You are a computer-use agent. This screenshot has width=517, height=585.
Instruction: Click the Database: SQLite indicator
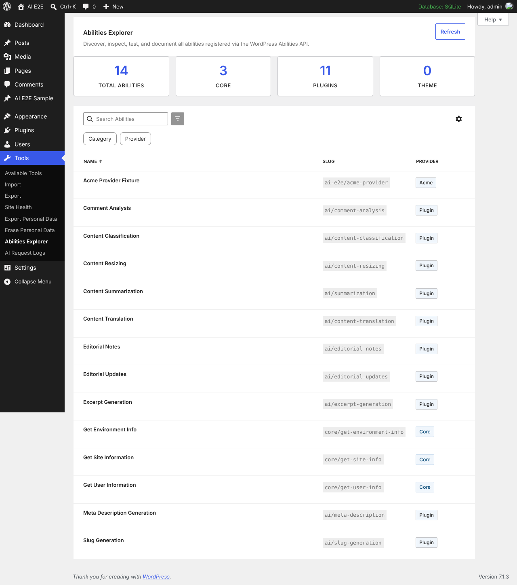(x=439, y=6)
